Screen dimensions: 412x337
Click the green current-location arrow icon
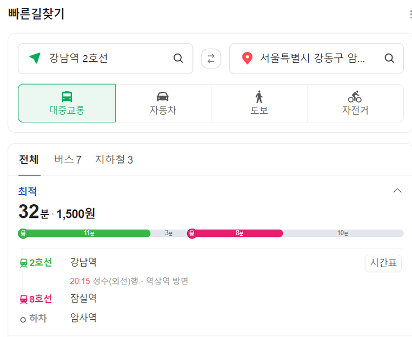[x=35, y=58]
